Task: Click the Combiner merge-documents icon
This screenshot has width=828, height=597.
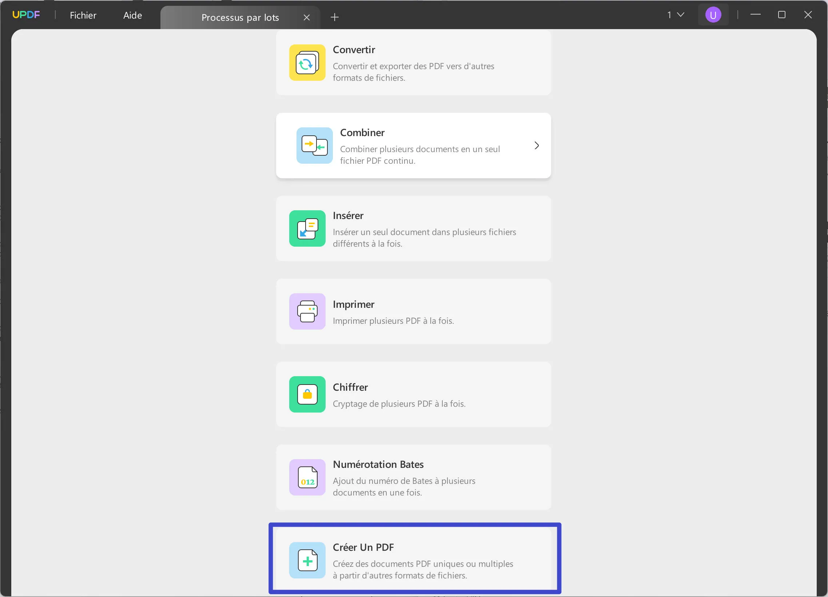Action: click(x=314, y=145)
